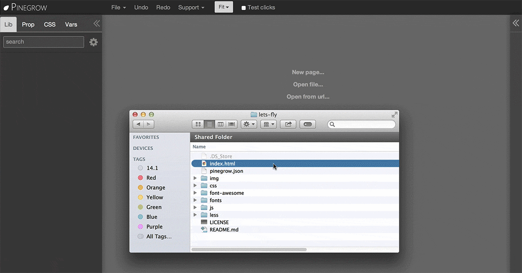Screen dimensions: 522x273
Task: Expand the img folder disclosure triangle
Action: [195, 178]
